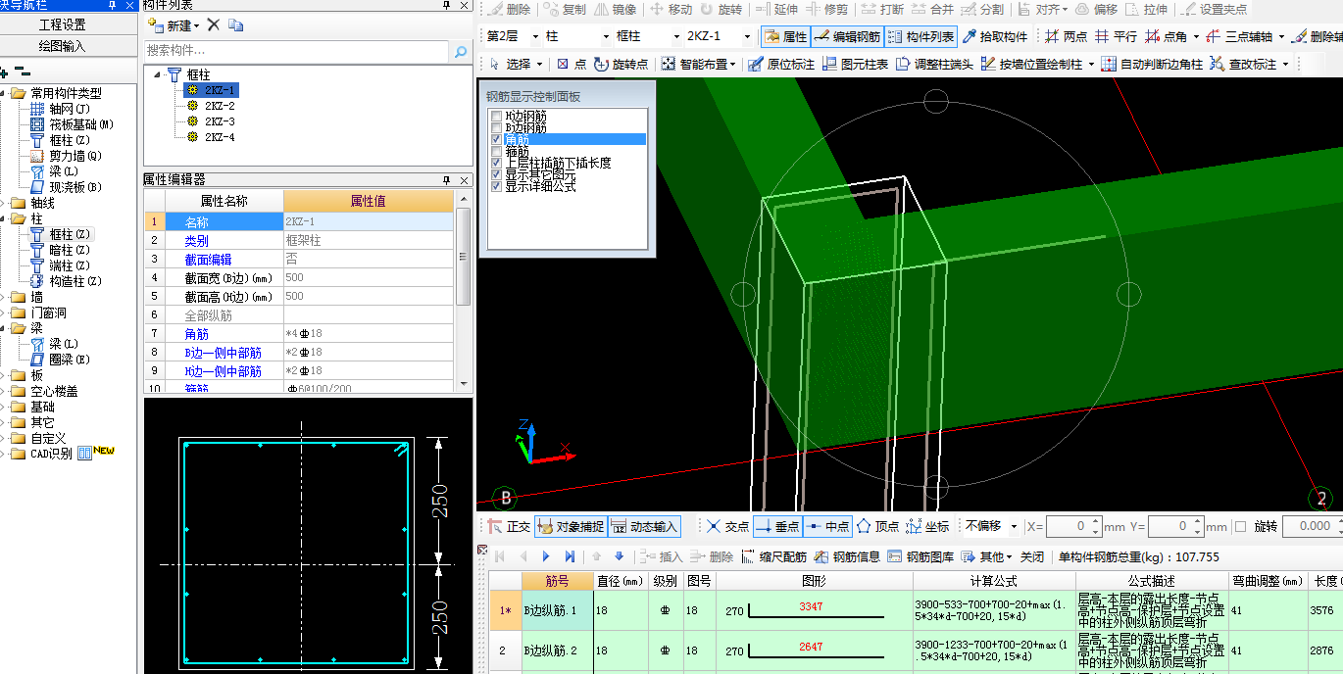1343x674 pixels.
Task: Check the 箍筋 checkbox
Action: [497, 152]
